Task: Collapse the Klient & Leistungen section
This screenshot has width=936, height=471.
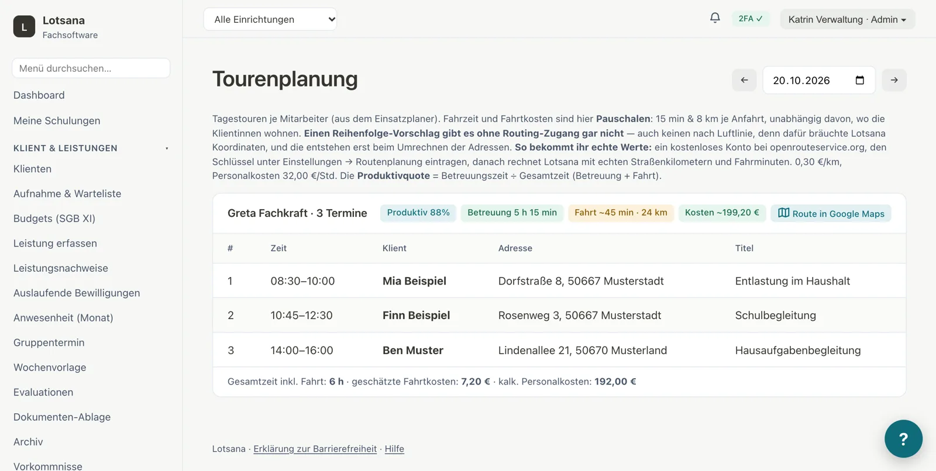Action: click(91, 148)
